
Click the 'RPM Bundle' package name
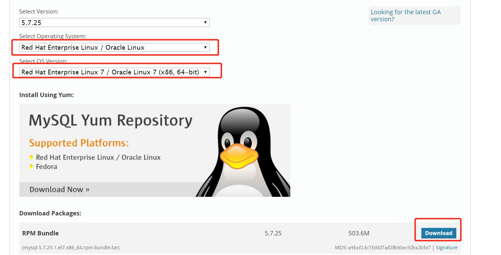tap(40, 233)
